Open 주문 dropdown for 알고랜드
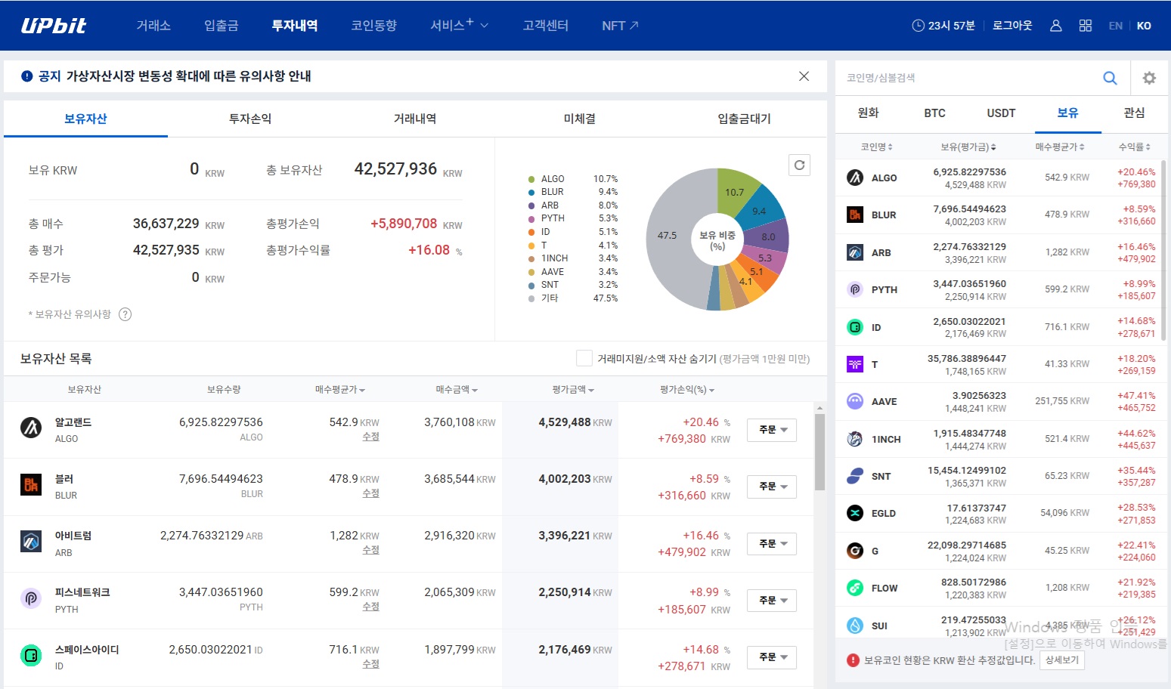1171x689 pixels. (x=772, y=430)
